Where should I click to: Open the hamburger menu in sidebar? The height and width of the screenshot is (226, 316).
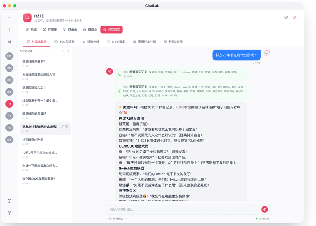pyautogui.click(x=9, y=18)
